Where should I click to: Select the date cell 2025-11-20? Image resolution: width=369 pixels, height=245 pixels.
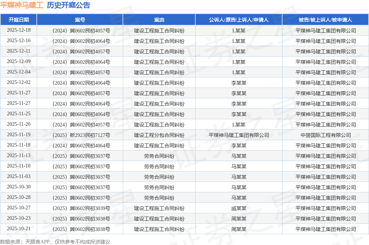click(x=19, y=124)
